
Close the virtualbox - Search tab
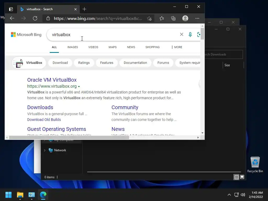75,9
